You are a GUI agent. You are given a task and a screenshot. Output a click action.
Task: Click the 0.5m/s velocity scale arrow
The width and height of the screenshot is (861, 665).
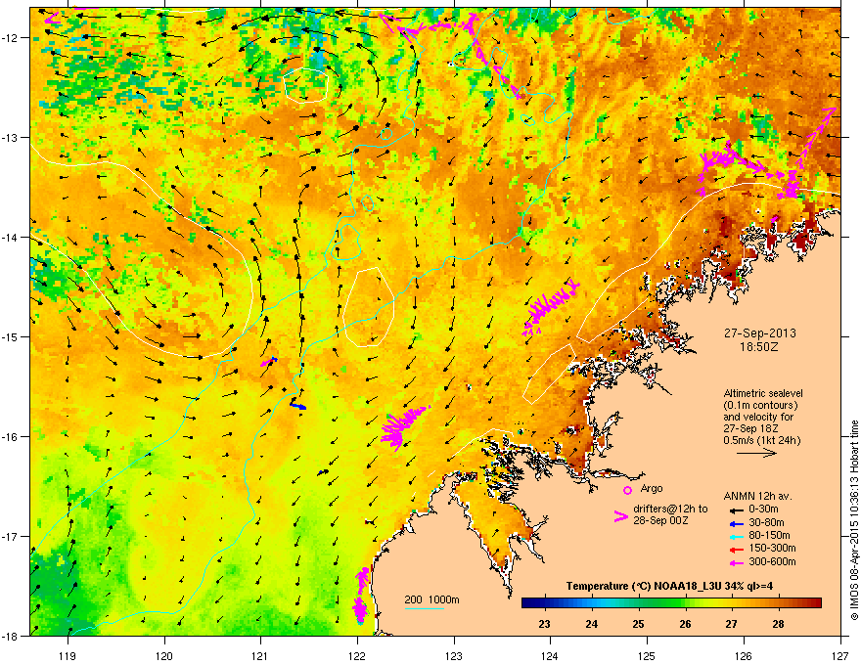(x=756, y=453)
